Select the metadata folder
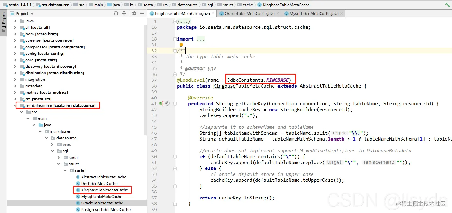Image resolution: width=452 pixels, height=213 pixels. point(34,86)
